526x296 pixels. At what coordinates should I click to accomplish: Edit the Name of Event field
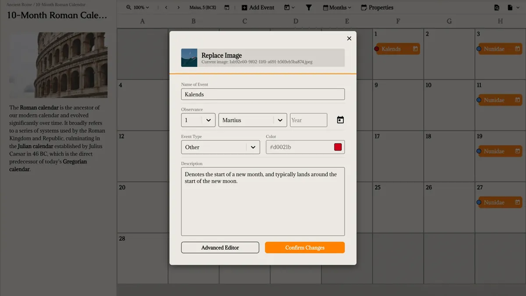pyautogui.click(x=263, y=94)
